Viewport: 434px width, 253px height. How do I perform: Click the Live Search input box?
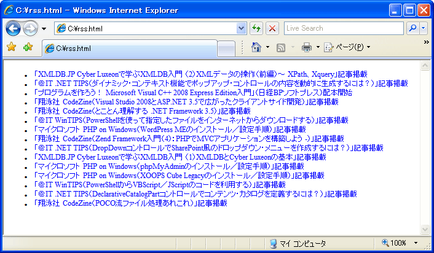coord(344,28)
